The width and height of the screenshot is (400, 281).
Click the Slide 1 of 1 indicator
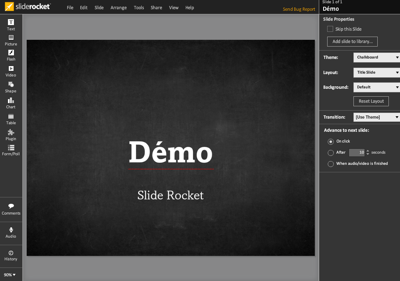point(332,2)
